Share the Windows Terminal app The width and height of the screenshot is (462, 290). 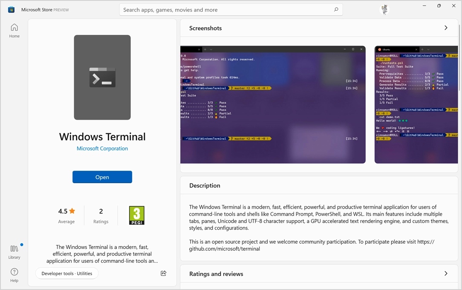164,273
